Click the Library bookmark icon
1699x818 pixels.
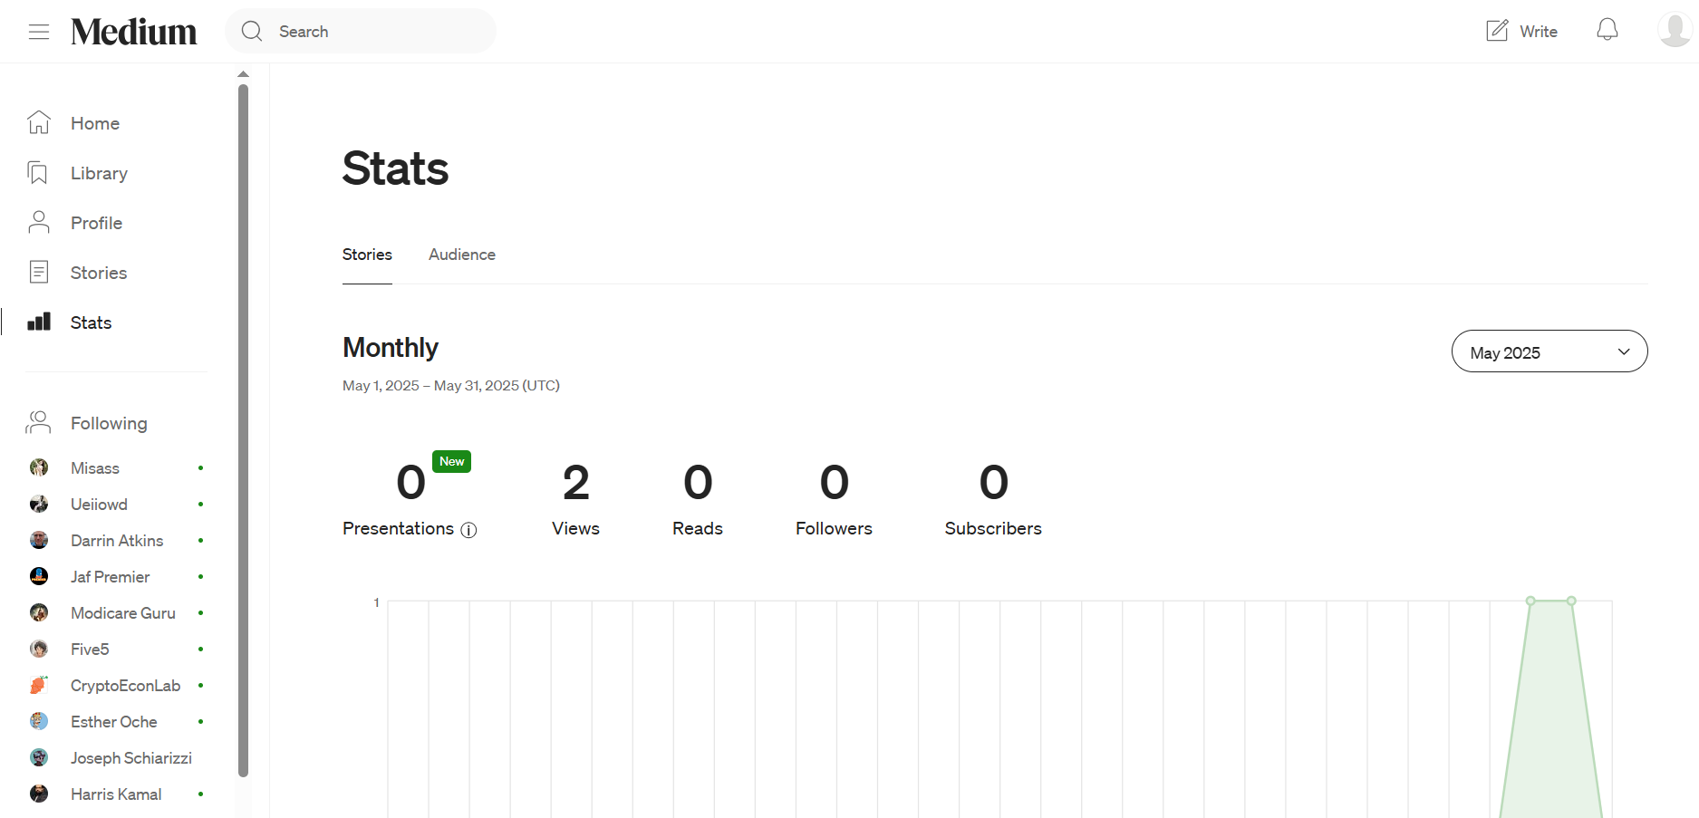[38, 173]
